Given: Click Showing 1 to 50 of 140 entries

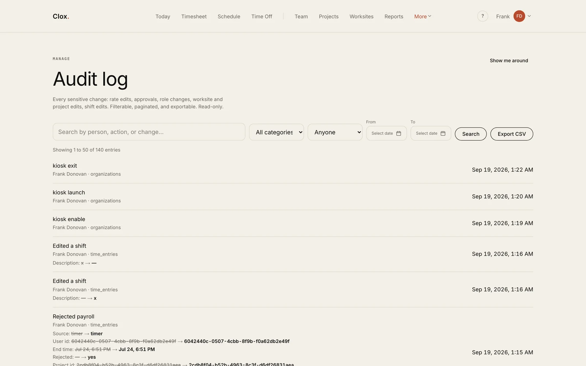Looking at the screenshot, I should [86, 150].
